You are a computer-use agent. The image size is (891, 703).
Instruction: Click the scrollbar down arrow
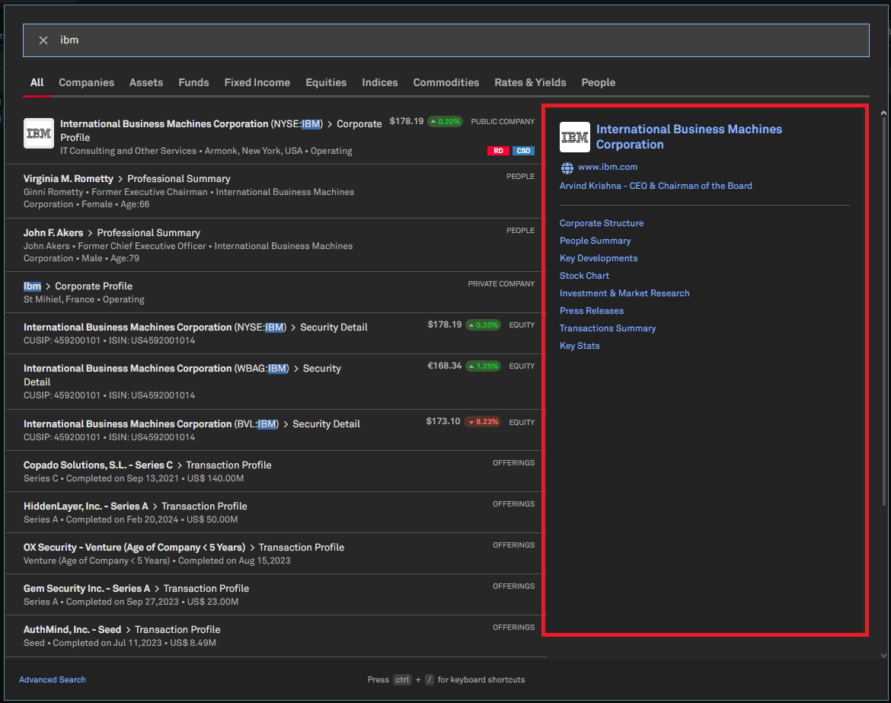[x=883, y=655]
